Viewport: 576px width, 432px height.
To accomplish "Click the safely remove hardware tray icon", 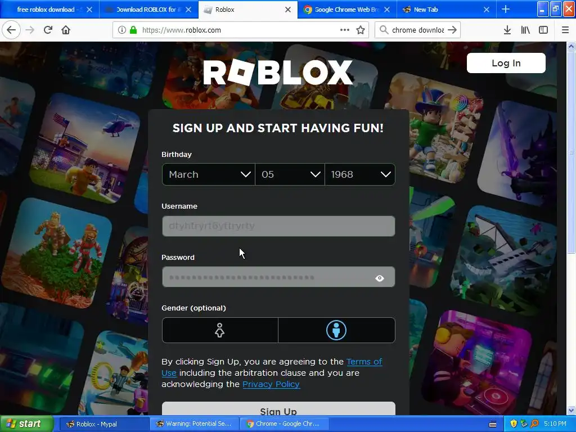I will pos(524,424).
